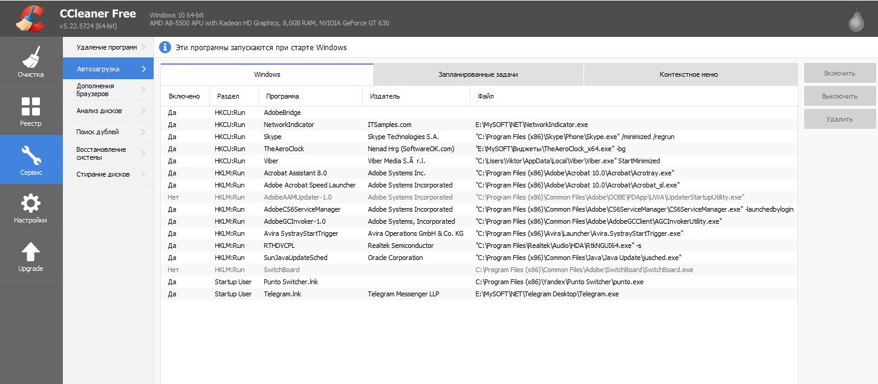Open the Реестр registry section
This screenshot has width=878, height=384.
(31, 107)
